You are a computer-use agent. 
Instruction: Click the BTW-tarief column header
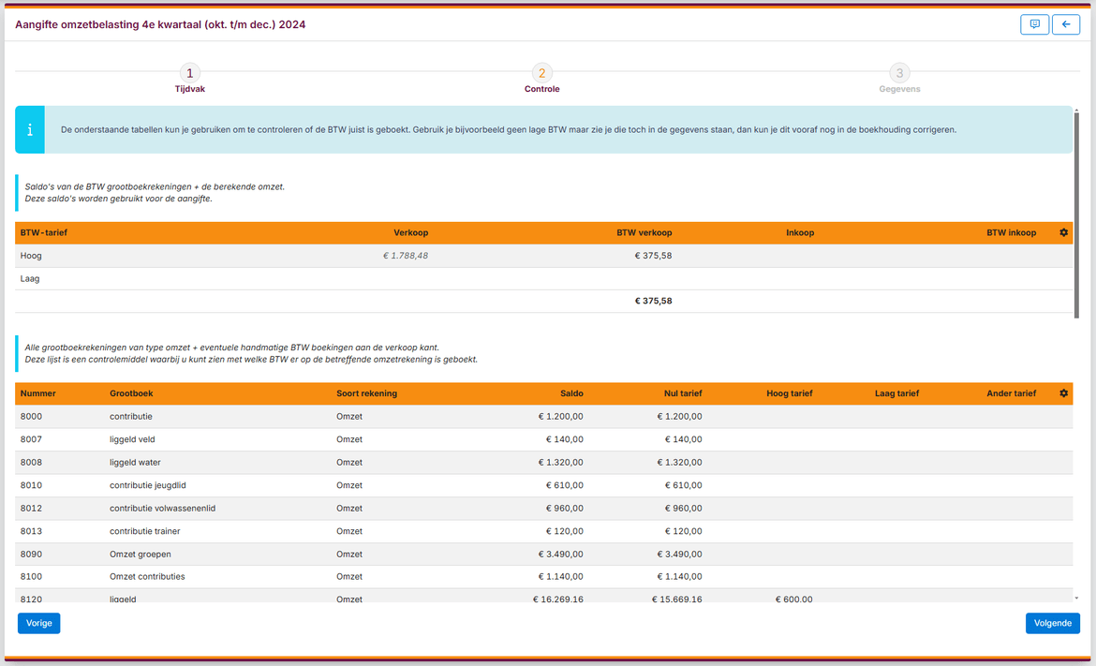point(44,232)
